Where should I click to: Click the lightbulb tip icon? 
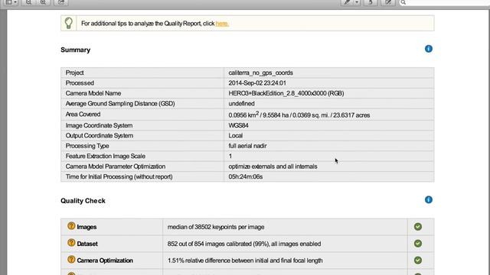69,23
